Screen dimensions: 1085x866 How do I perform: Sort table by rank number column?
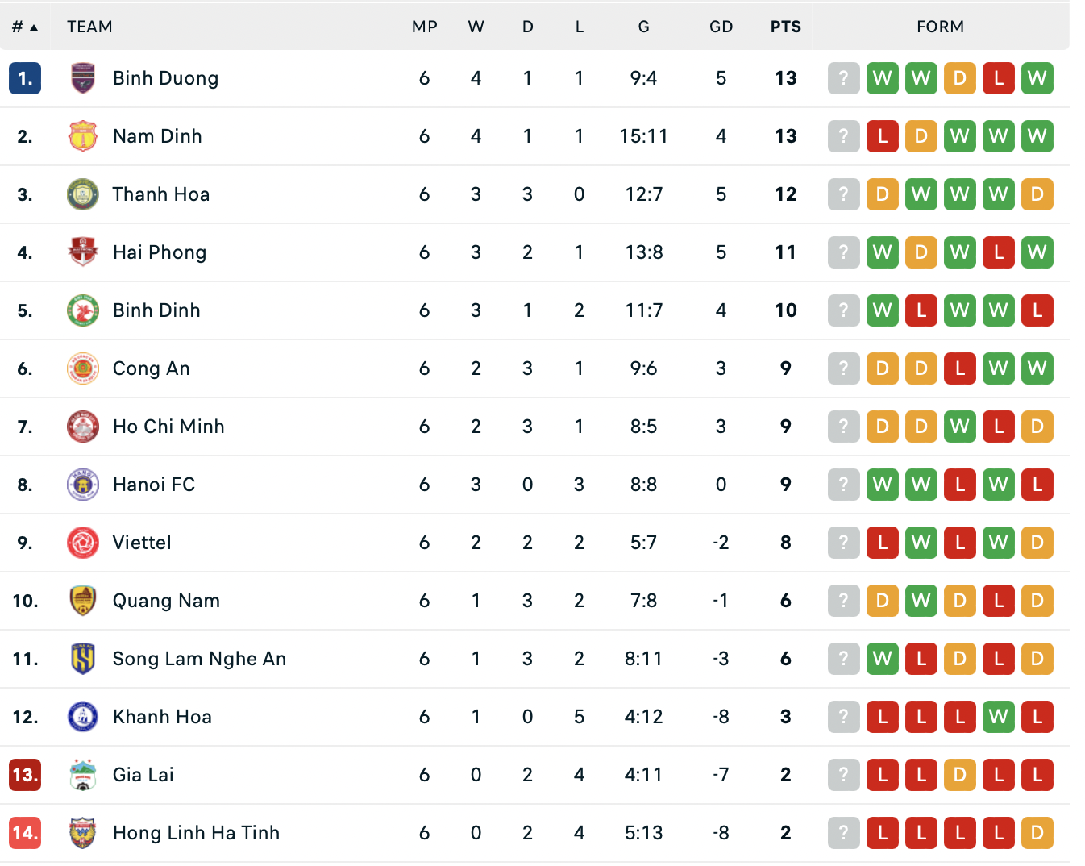25,27
